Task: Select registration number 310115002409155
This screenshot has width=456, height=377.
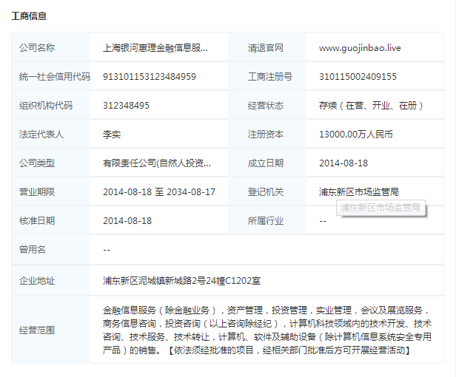Action: click(x=358, y=77)
